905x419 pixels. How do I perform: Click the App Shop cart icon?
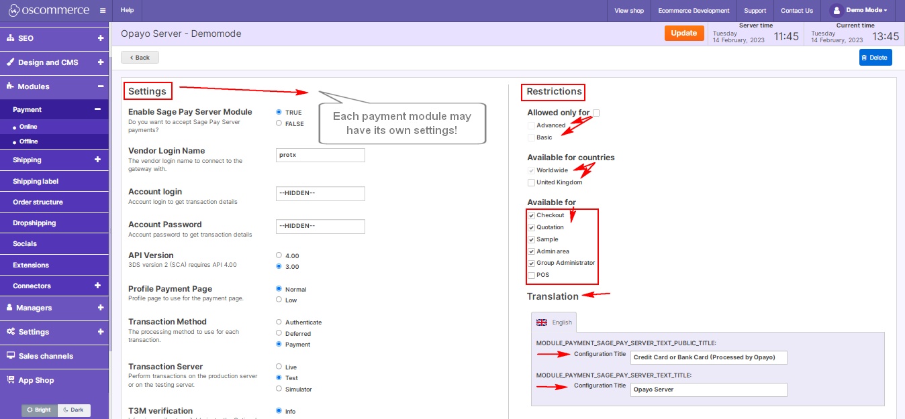(x=11, y=380)
